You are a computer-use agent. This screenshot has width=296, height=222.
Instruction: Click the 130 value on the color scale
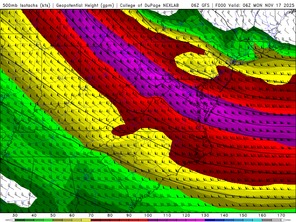tap(205, 215)
